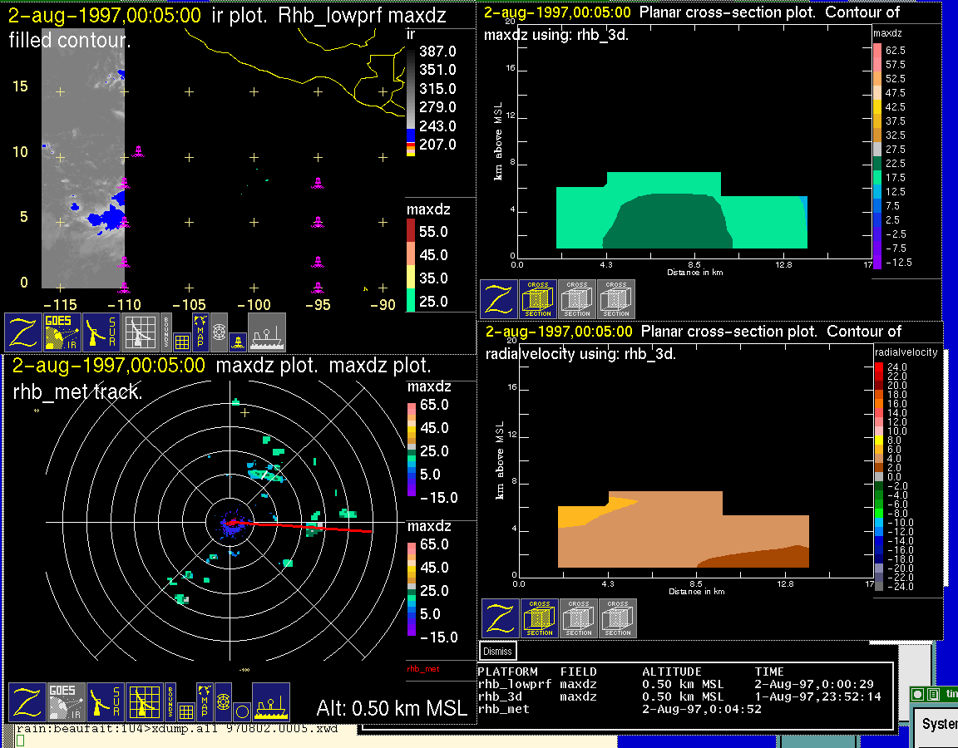Toggle the highlighted CROSS SECTION icon under the maxdz contour
This screenshot has width=958, height=748.
[x=538, y=299]
